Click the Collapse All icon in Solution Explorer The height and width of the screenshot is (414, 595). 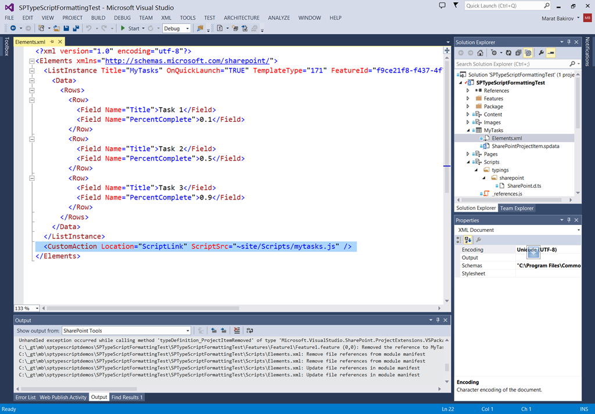coord(518,53)
